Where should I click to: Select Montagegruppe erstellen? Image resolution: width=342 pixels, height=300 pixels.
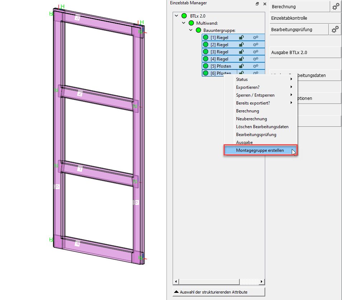pos(261,150)
